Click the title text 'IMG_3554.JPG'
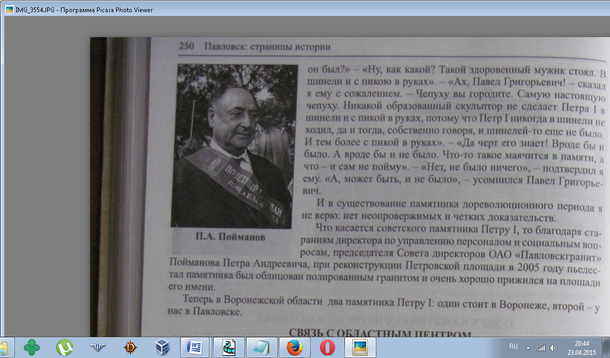This screenshot has width=610, height=358. point(35,10)
